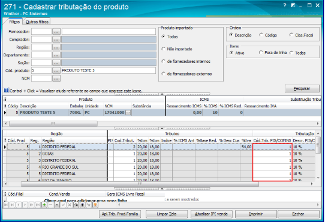Go to bookmark with the light asterisk icon
Screen dimensions: 325x222
click(89, 205)
